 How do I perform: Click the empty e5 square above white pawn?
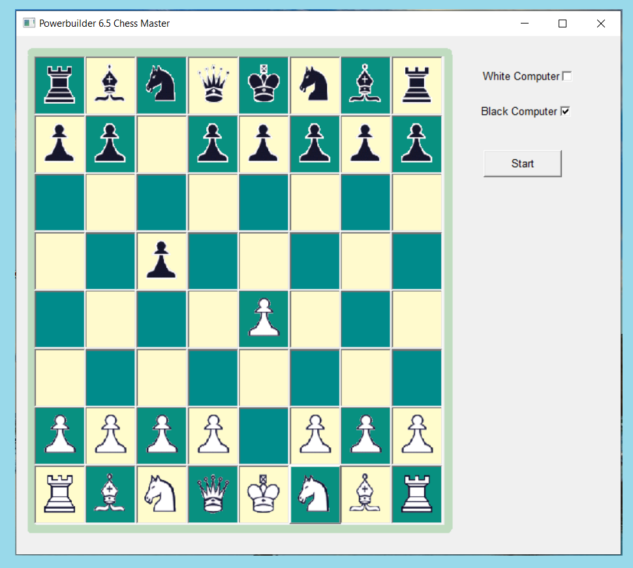(x=264, y=261)
